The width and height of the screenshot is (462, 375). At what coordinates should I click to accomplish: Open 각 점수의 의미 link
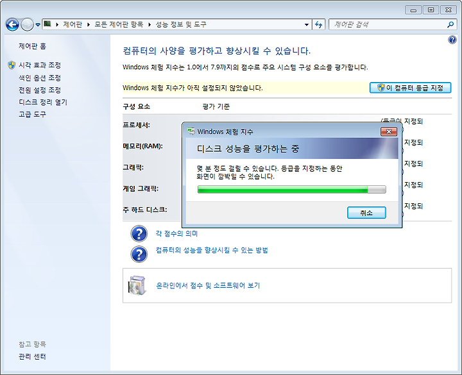point(177,233)
